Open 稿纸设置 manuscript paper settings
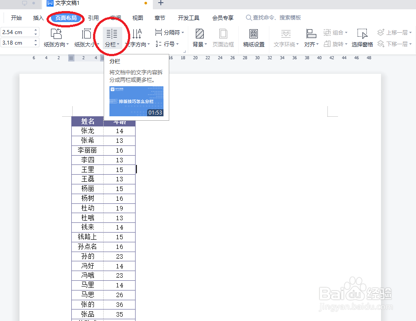Screen dimensions: 416x321 point(254,38)
